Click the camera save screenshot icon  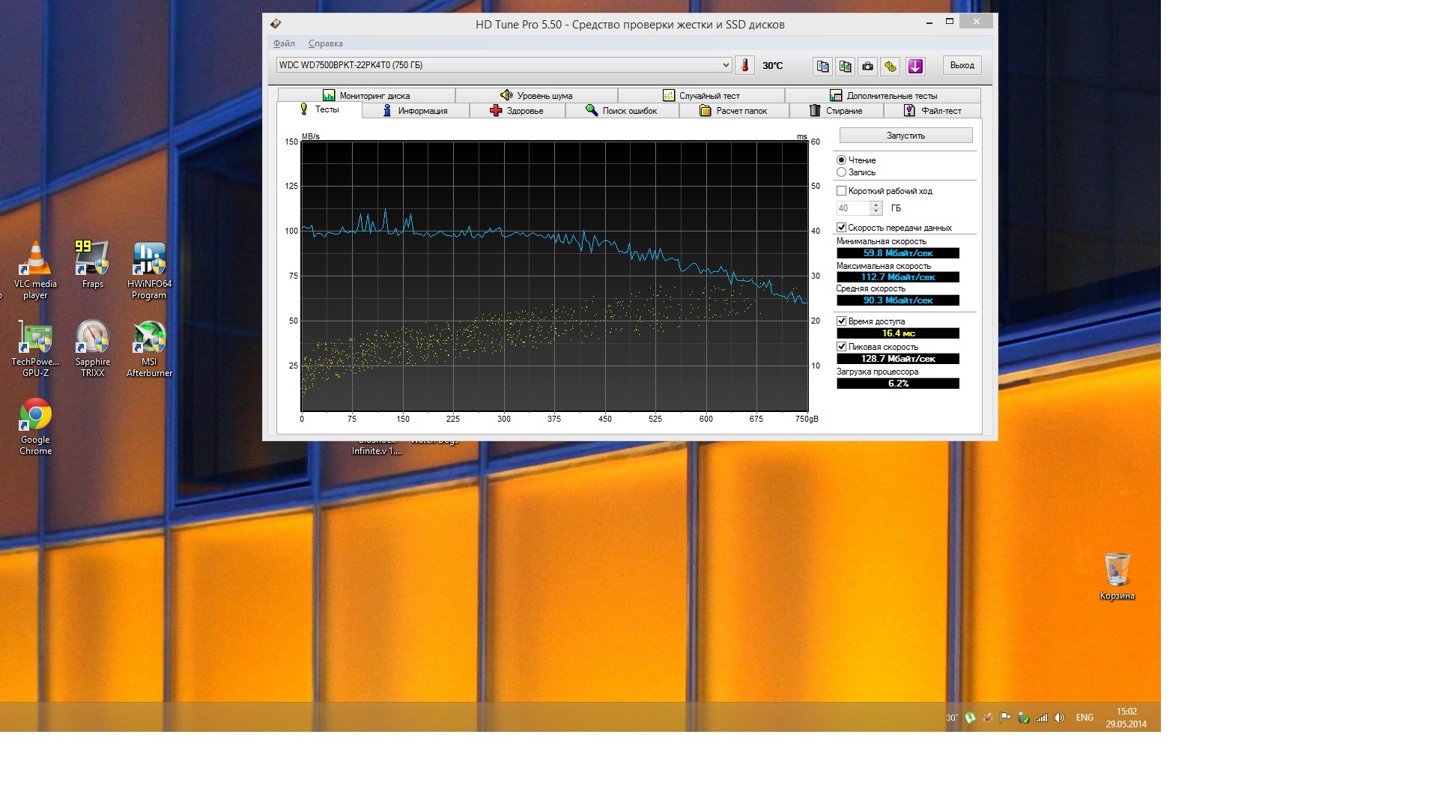click(867, 66)
